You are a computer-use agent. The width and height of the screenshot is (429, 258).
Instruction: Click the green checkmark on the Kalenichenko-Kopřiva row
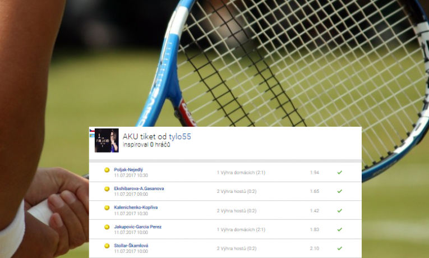tap(339, 211)
